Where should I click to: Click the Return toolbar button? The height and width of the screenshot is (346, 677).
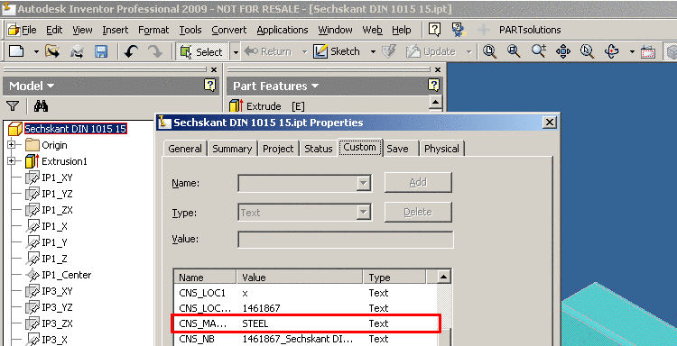tap(268, 51)
